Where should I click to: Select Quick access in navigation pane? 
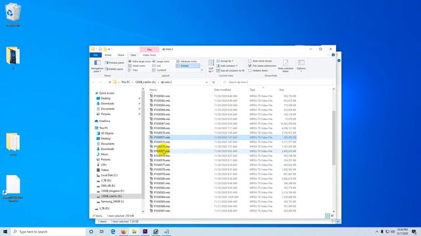point(107,93)
